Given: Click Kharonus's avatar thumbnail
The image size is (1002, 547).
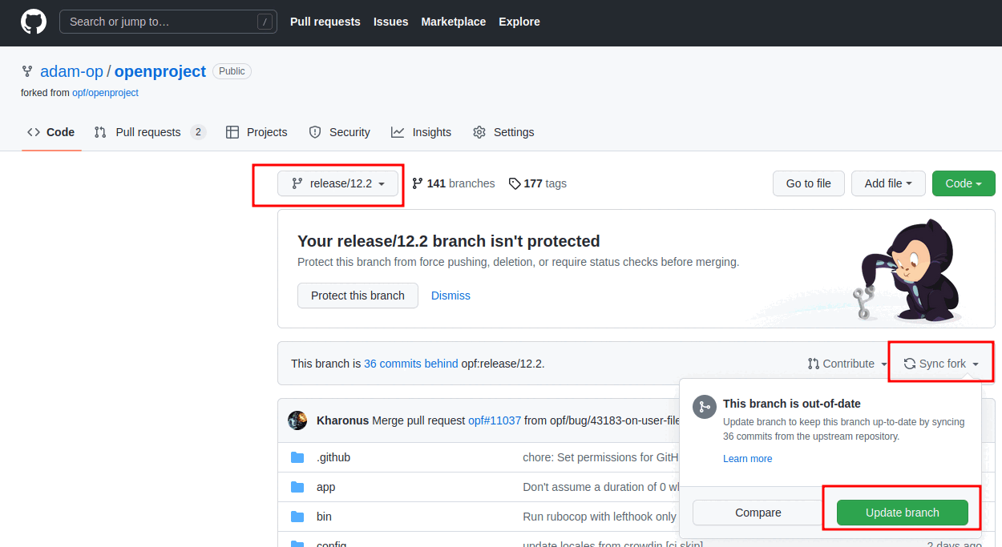Looking at the screenshot, I should pyautogui.click(x=297, y=420).
